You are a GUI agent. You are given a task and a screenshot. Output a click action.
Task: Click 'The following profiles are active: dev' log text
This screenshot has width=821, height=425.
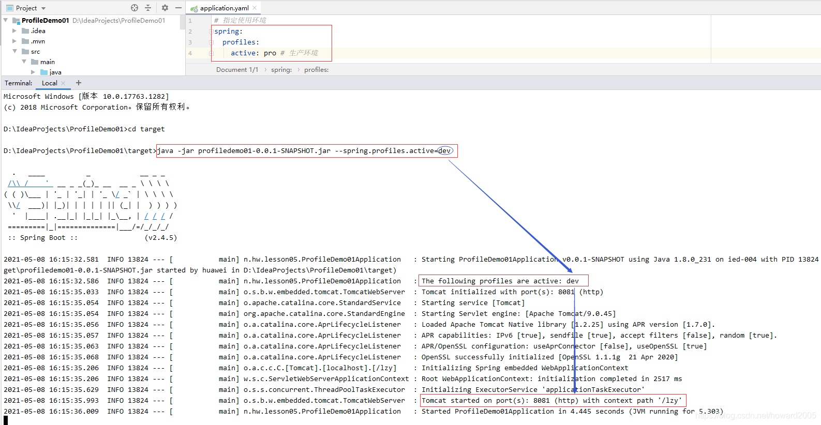pos(500,281)
